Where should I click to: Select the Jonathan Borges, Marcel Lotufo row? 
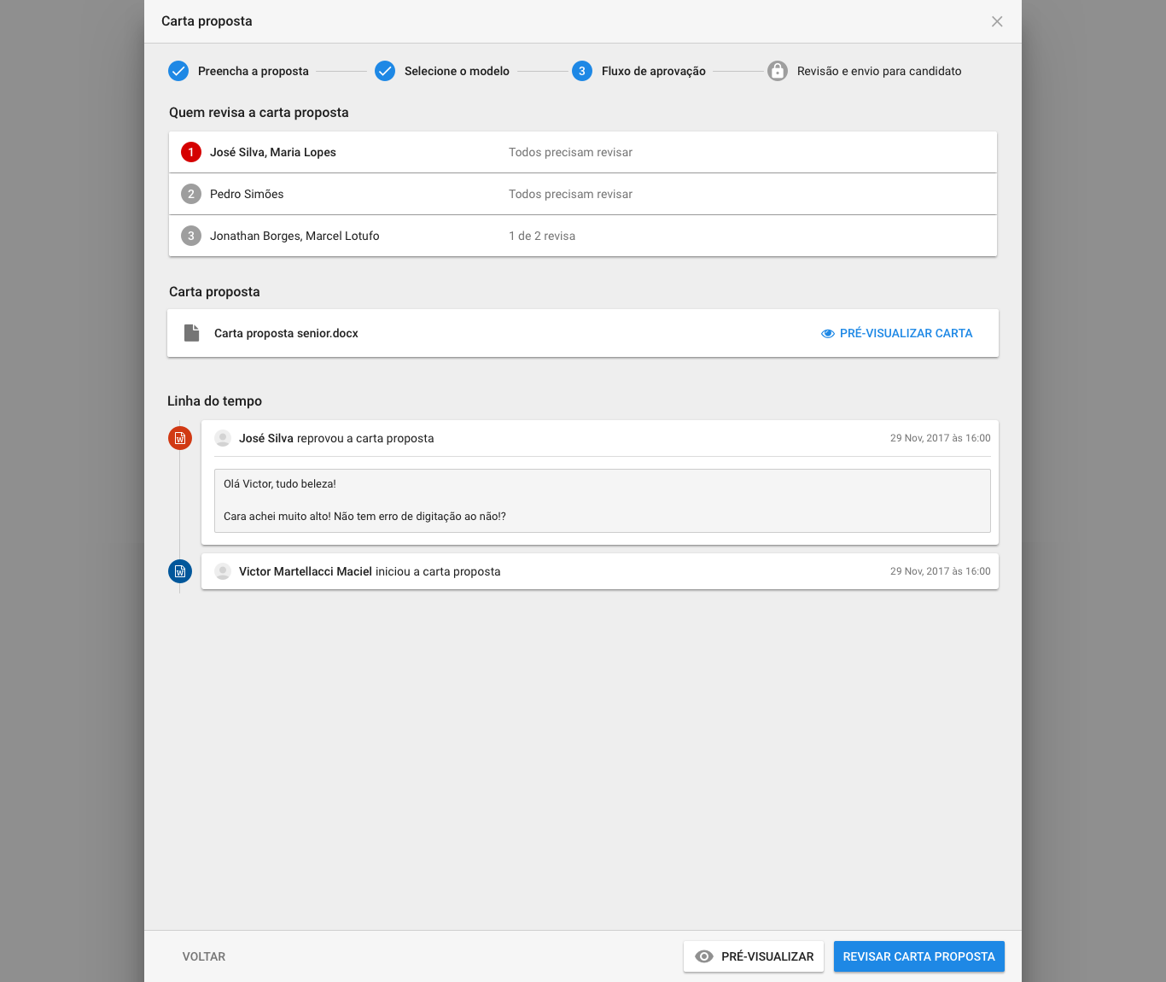click(582, 236)
